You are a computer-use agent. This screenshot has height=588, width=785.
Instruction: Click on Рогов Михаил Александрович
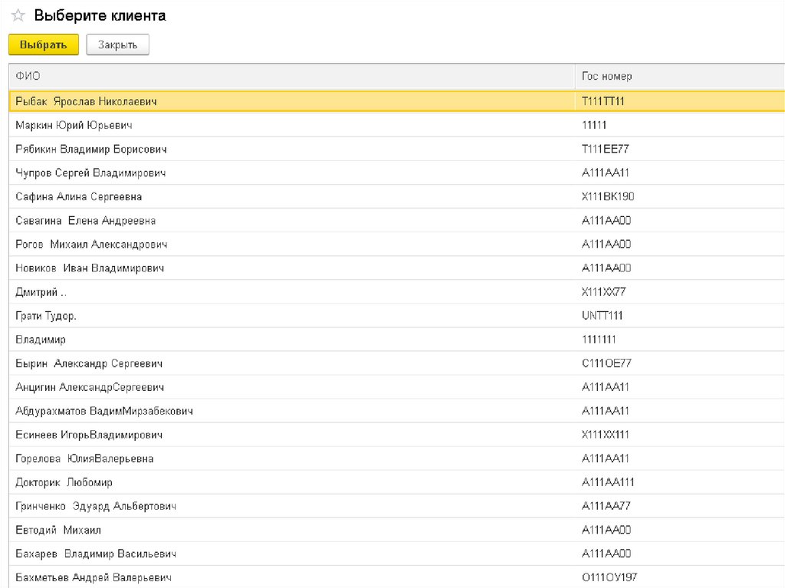pyautogui.click(x=91, y=244)
